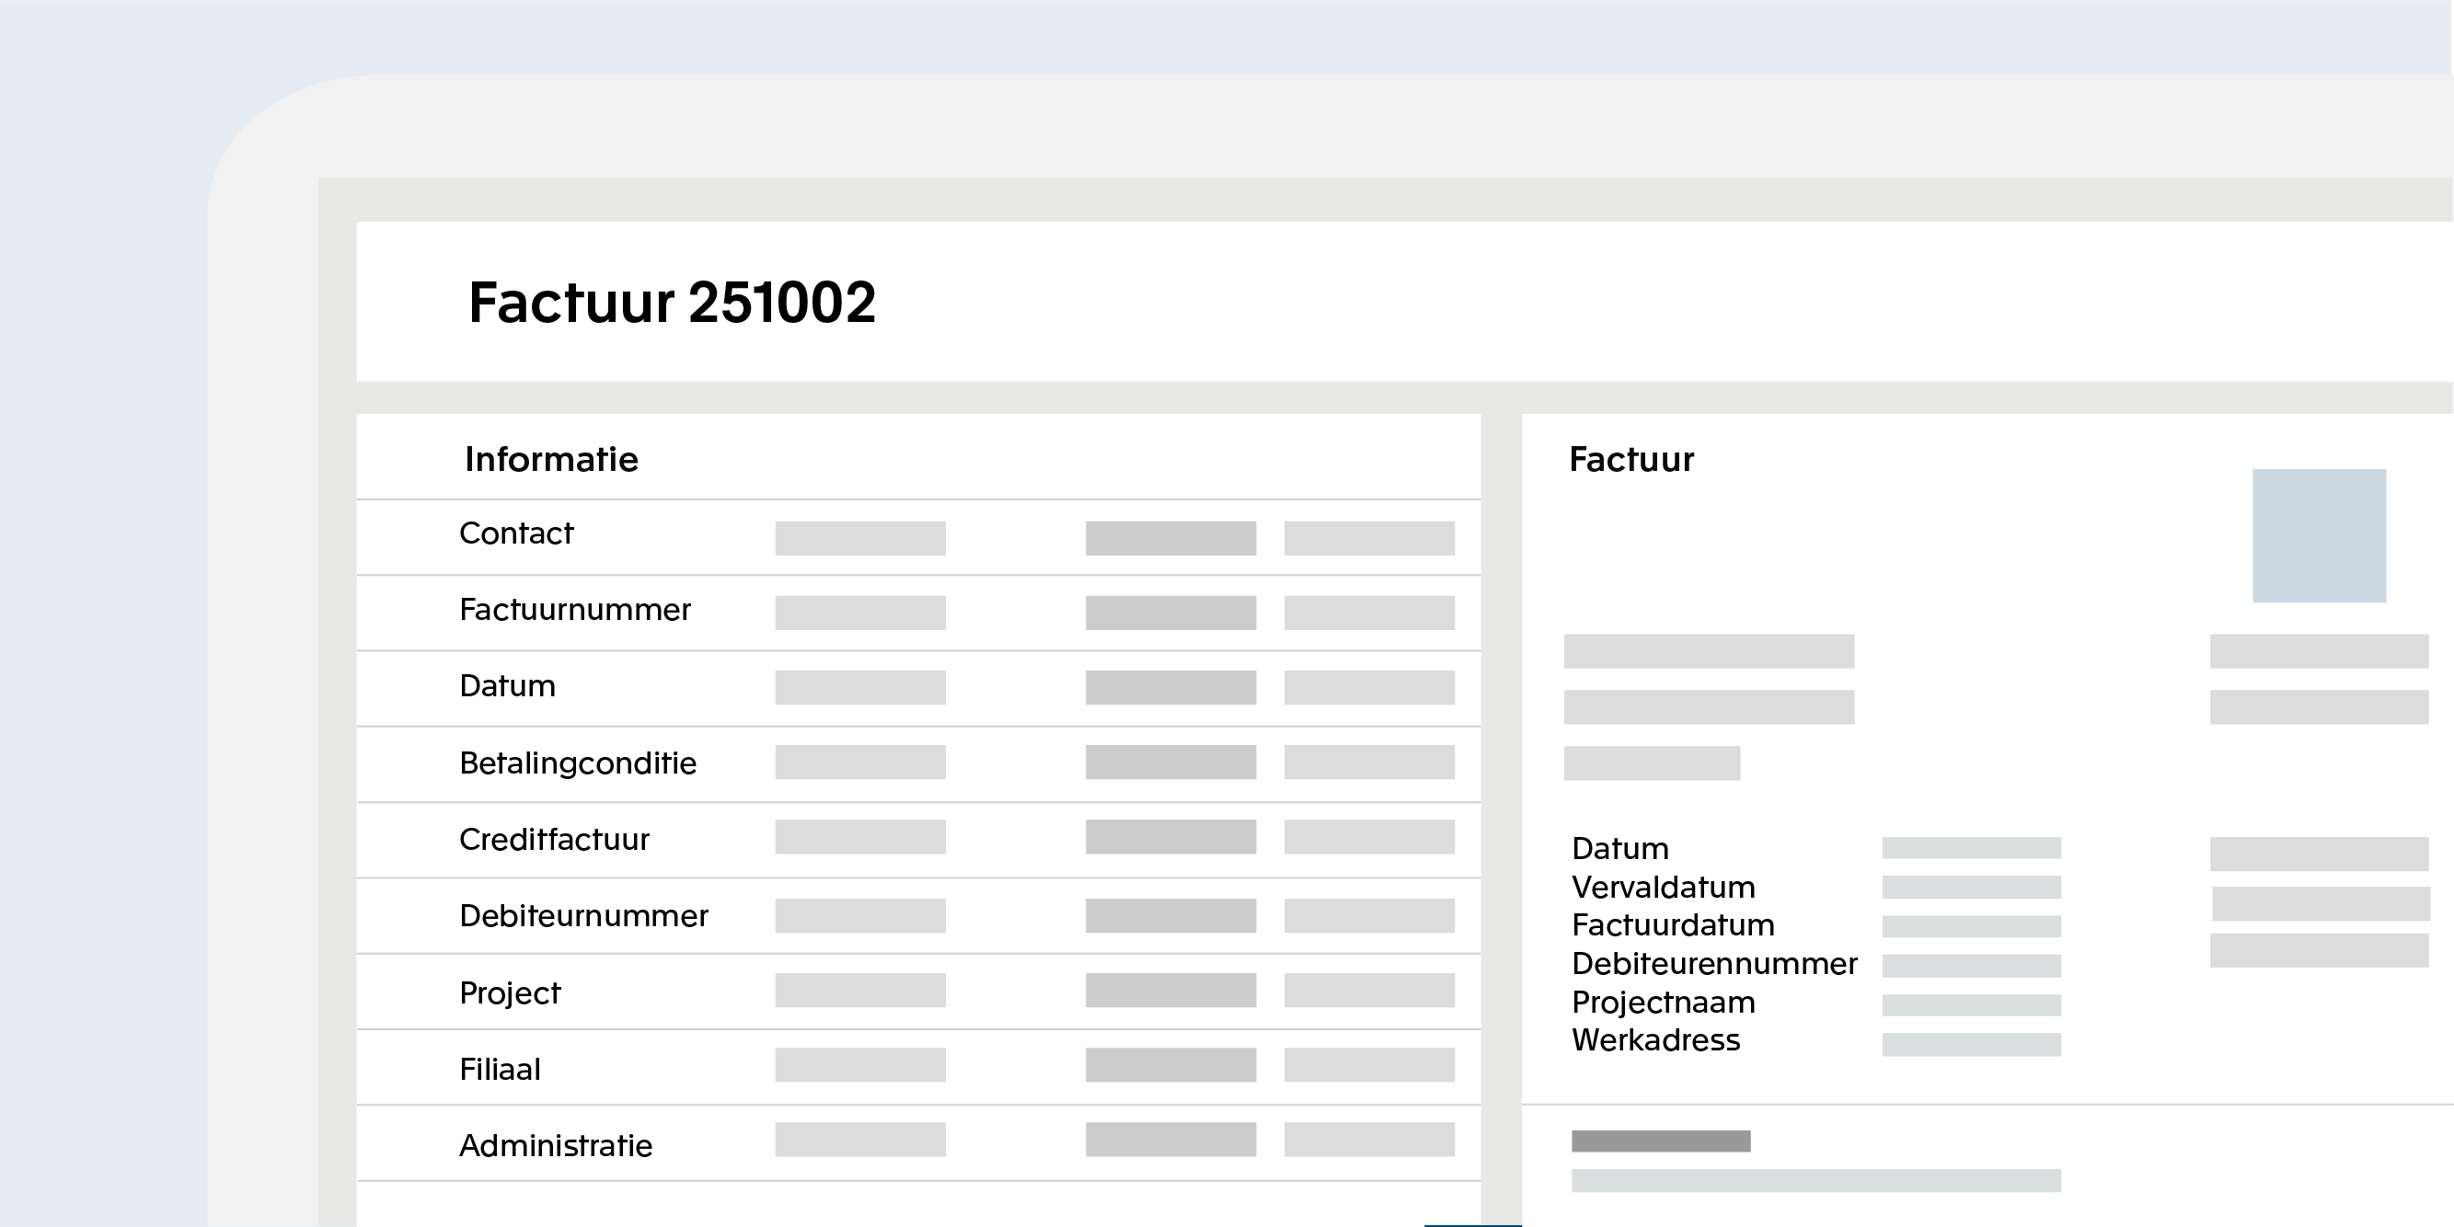Click Vervaldatum in invoice preview
Screen dimensions: 2454x1227
click(1663, 887)
